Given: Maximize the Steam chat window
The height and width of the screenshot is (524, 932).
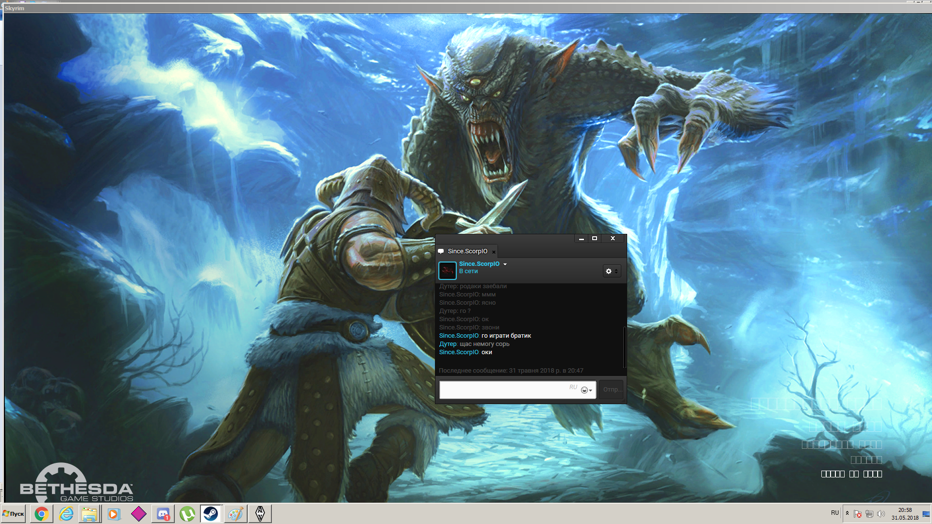Looking at the screenshot, I should point(594,238).
